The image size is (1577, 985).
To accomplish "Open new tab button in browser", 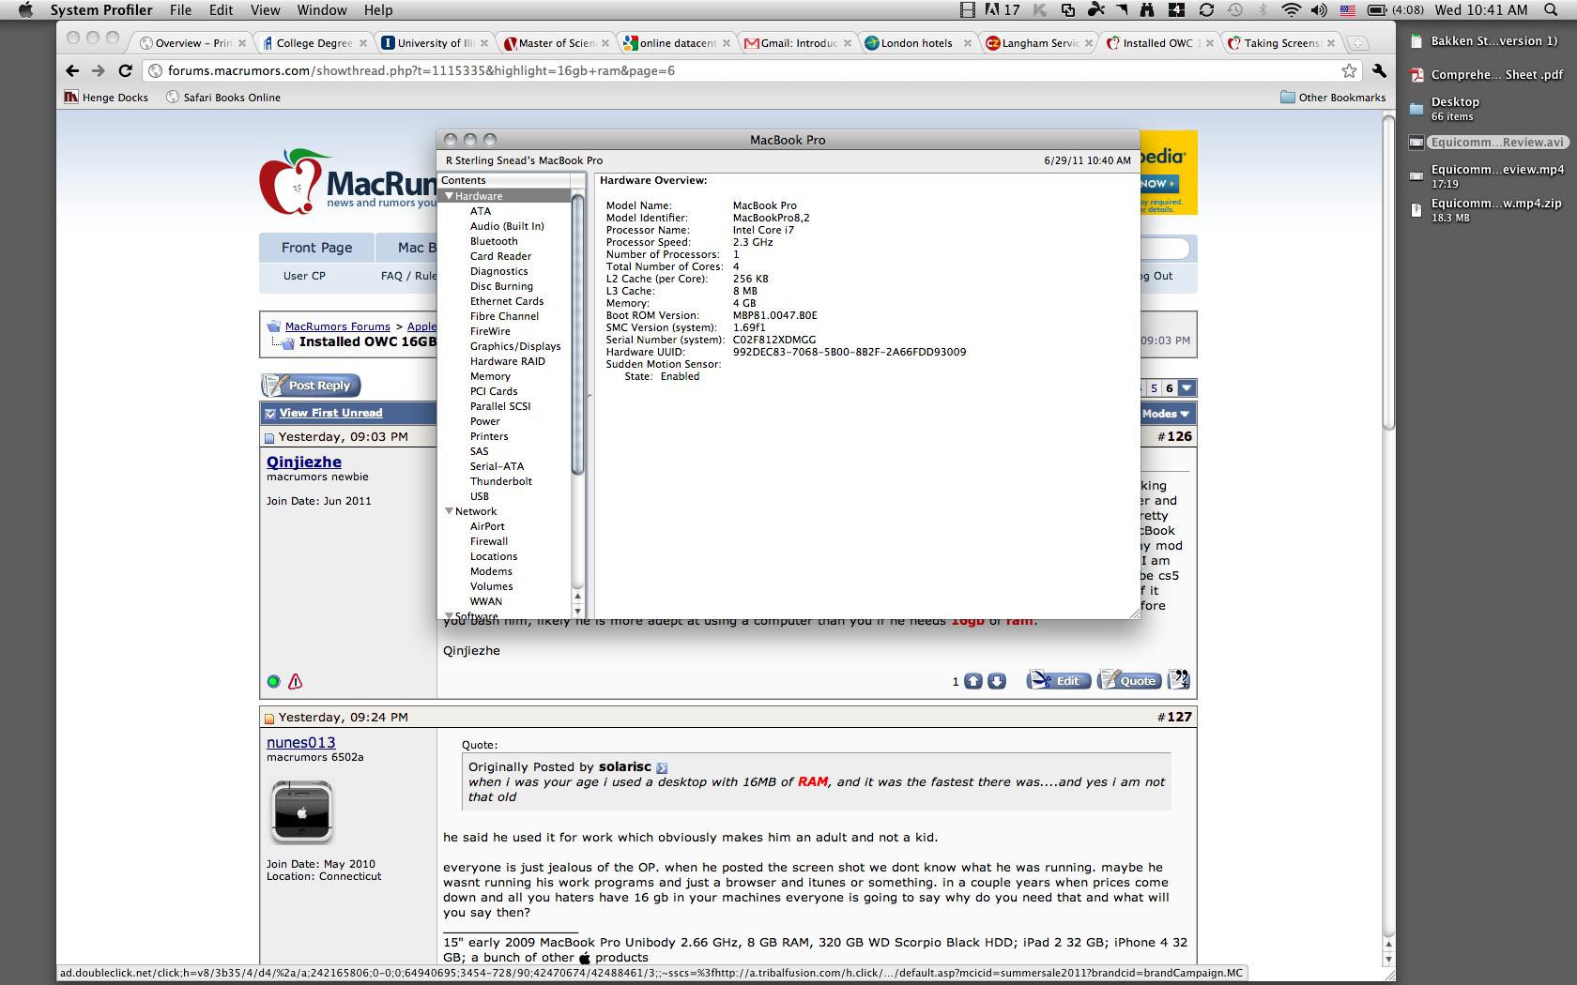I will [x=1357, y=43].
